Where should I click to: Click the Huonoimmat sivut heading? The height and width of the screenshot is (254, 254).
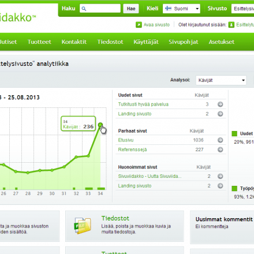pos(137,167)
